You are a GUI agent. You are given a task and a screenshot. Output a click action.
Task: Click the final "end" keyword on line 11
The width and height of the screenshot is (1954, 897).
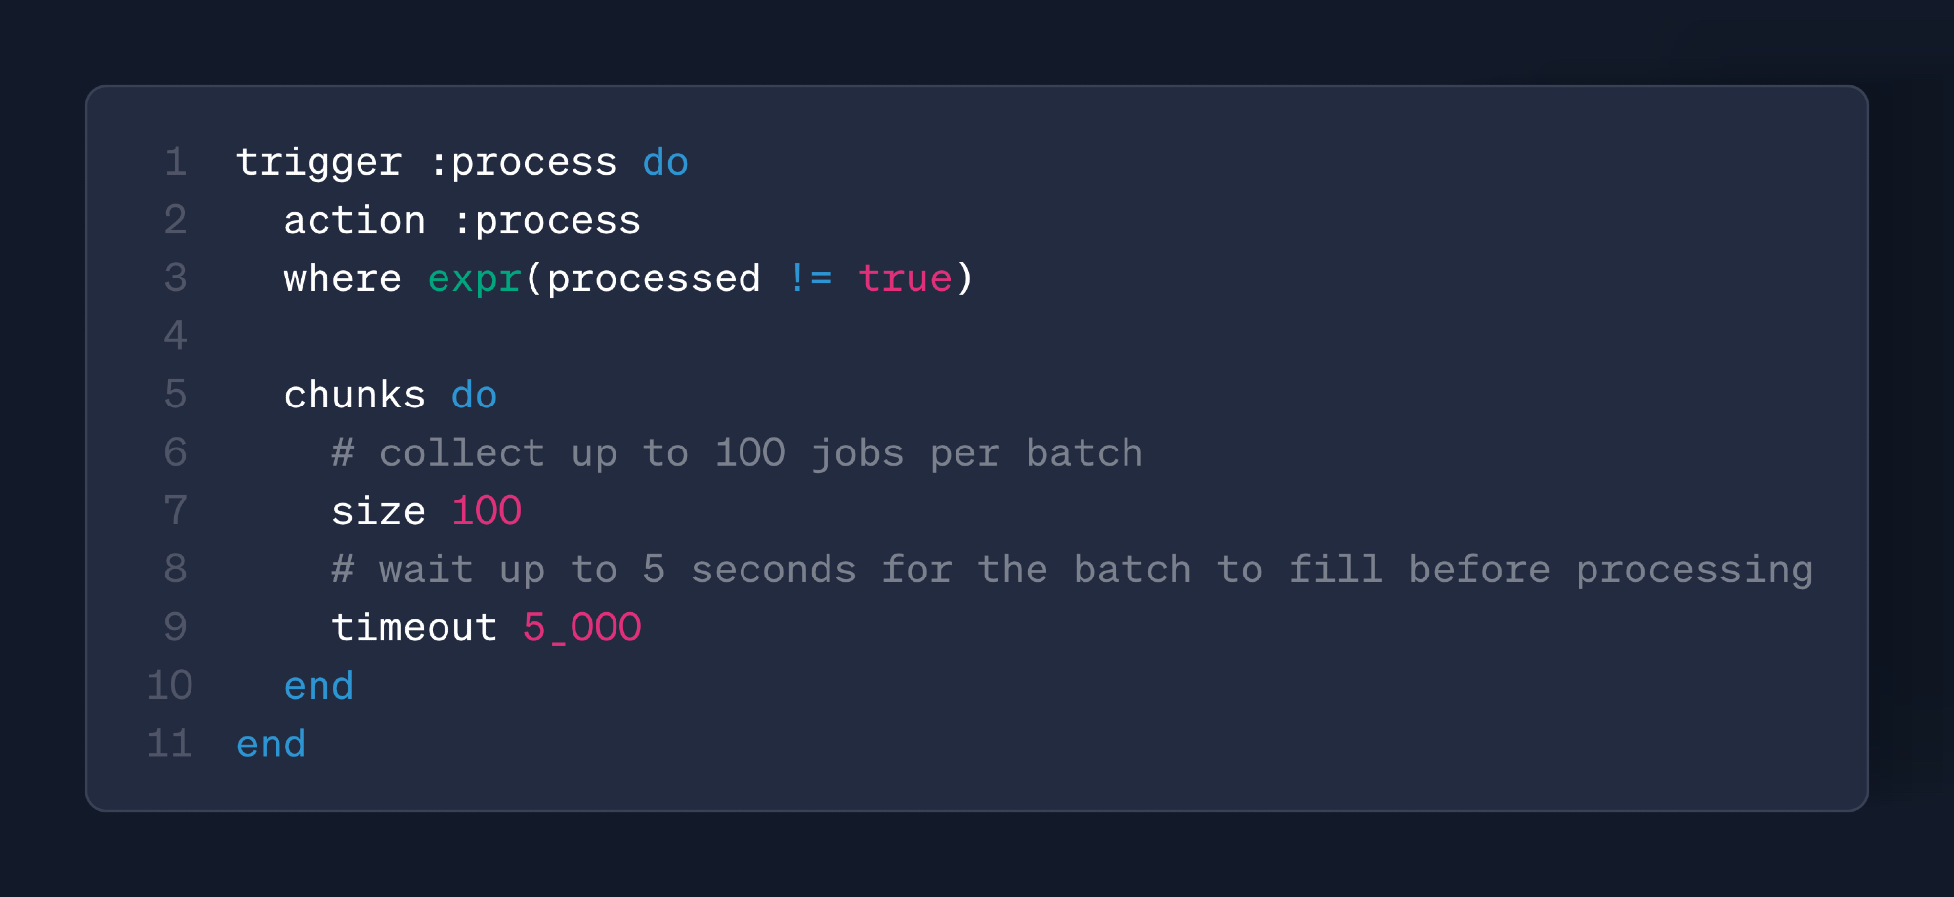[271, 745]
